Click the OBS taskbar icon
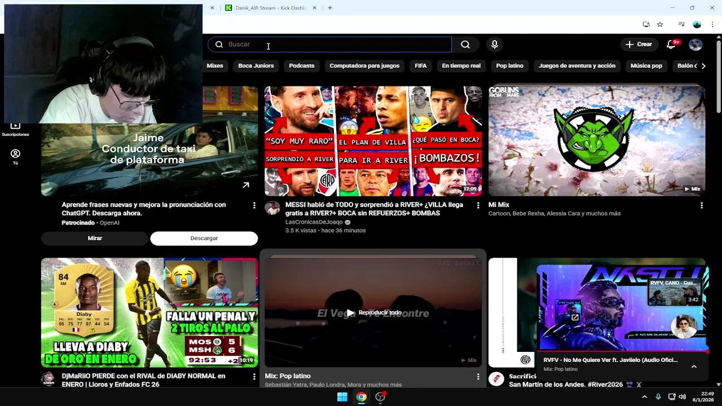The height and width of the screenshot is (406, 722). [x=381, y=397]
